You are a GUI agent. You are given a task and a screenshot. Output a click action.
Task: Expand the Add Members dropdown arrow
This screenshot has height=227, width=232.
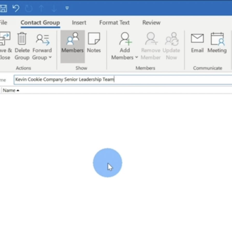click(x=136, y=57)
